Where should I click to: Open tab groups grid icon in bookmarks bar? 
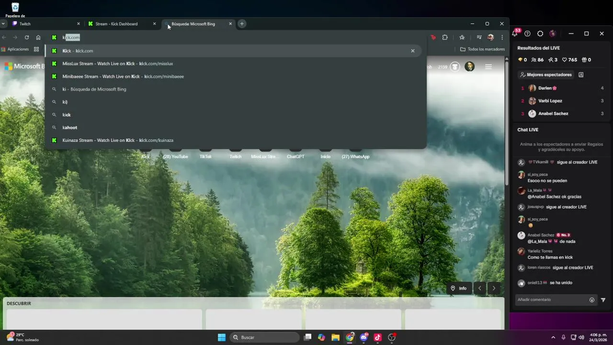(36, 49)
